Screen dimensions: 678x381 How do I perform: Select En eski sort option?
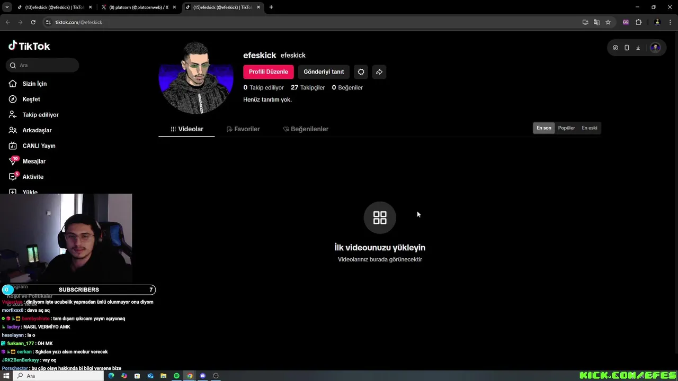click(590, 128)
